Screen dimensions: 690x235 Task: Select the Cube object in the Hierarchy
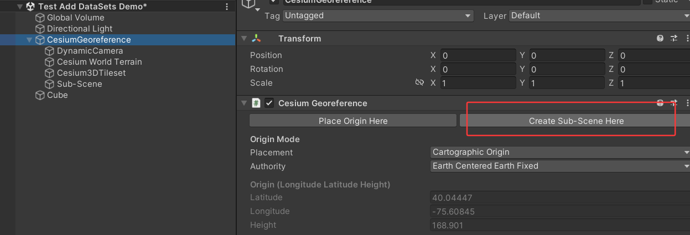[58, 95]
